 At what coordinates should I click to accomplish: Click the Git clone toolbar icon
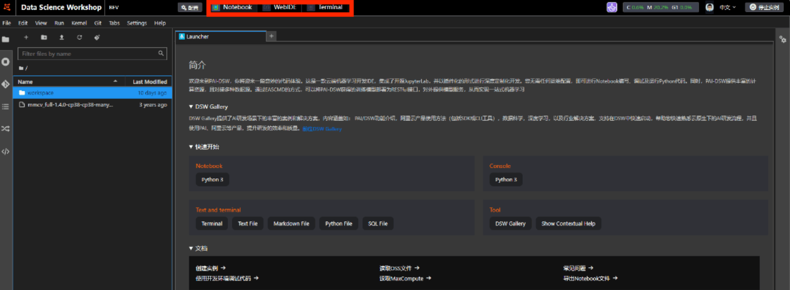click(x=97, y=37)
